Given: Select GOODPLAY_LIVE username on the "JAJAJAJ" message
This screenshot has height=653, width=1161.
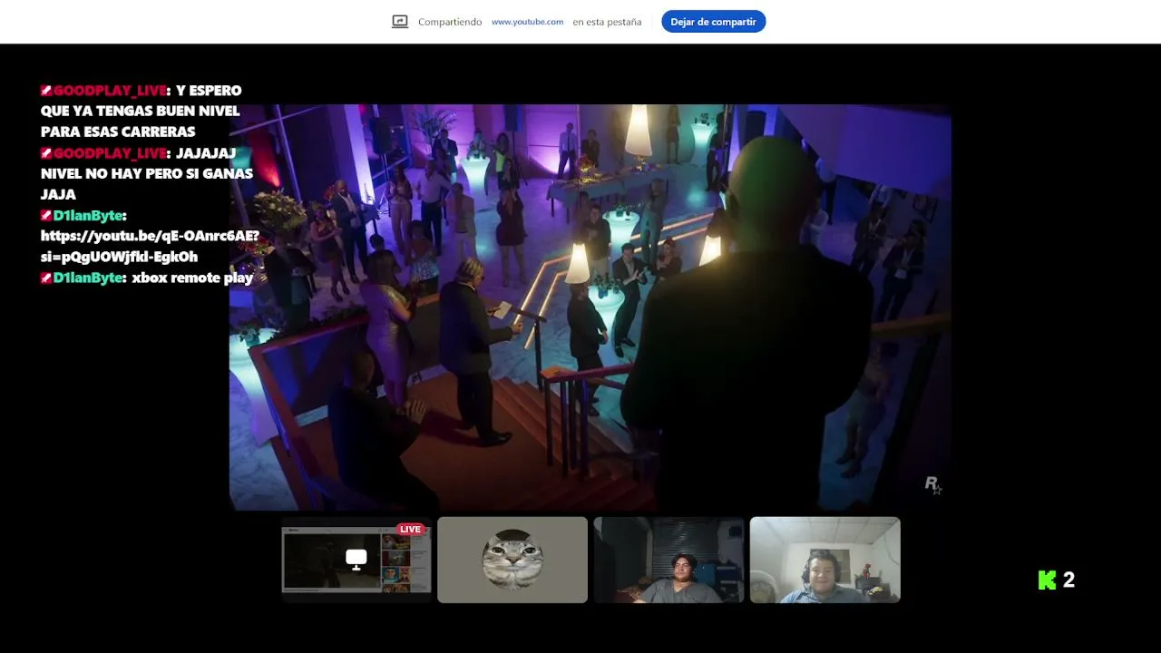Looking at the screenshot, I should pyautogui.click(x=110, y=153).
